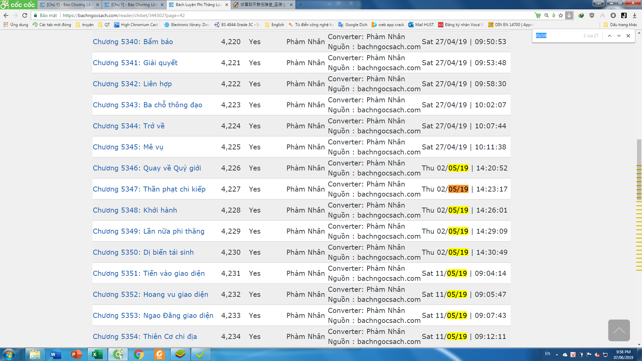Click the zoom magnifier icon in address bar

[x=547, y=15]
